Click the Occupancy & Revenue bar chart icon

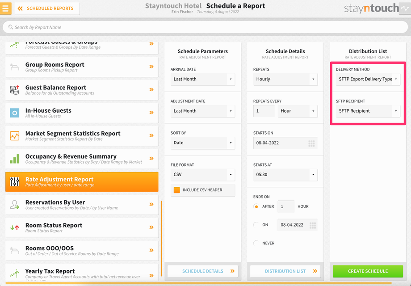pyautogui.click(x=15, y=159)
